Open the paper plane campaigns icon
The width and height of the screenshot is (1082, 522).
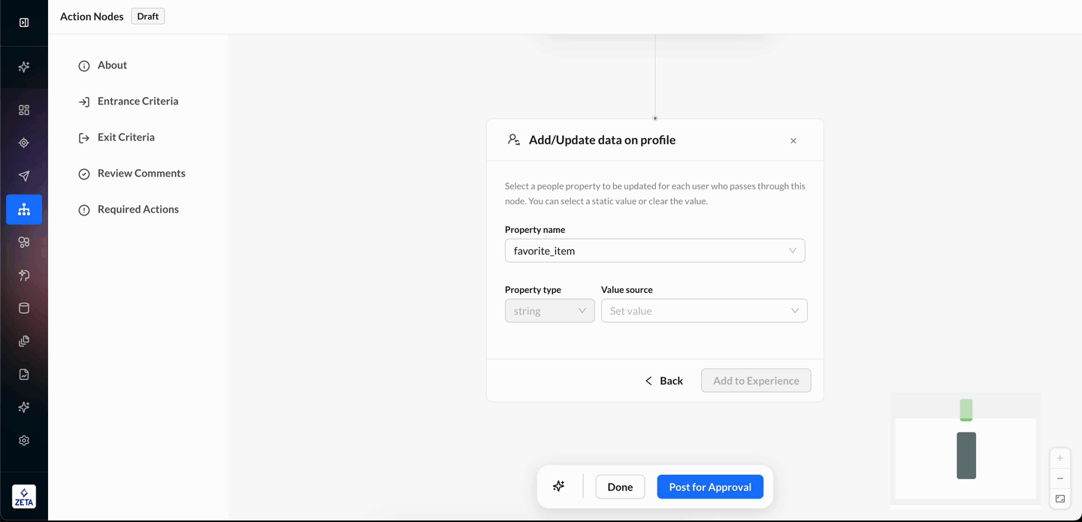coord(24,177)
